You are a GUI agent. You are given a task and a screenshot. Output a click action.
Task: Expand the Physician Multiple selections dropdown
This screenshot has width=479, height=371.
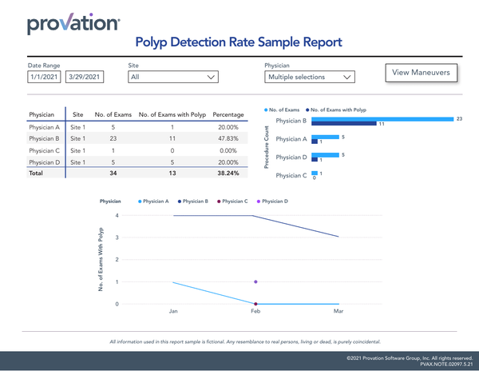click(x=310, y=78)
